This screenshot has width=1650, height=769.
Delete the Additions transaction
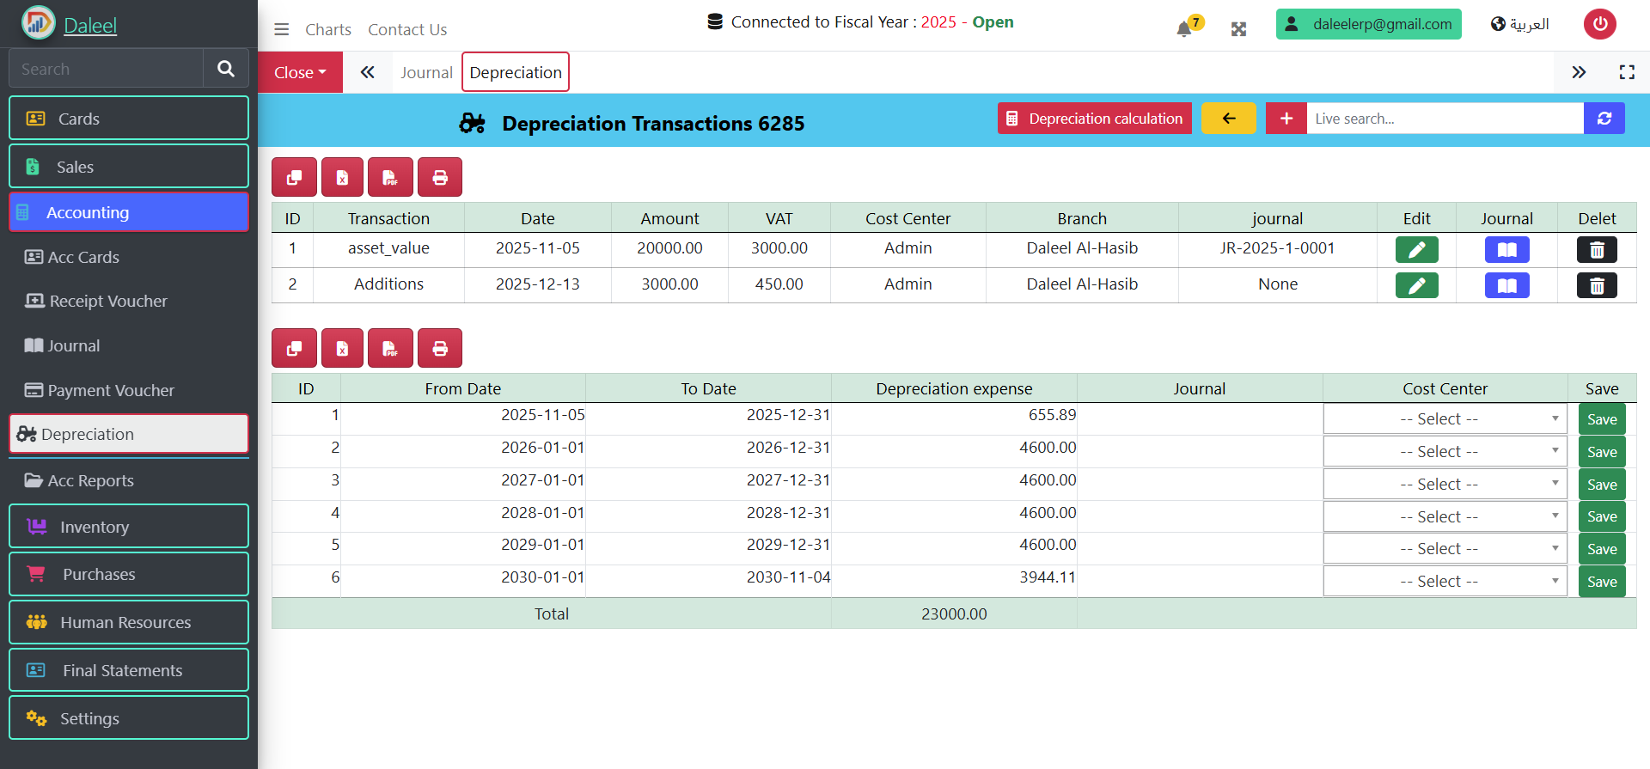1597,285
